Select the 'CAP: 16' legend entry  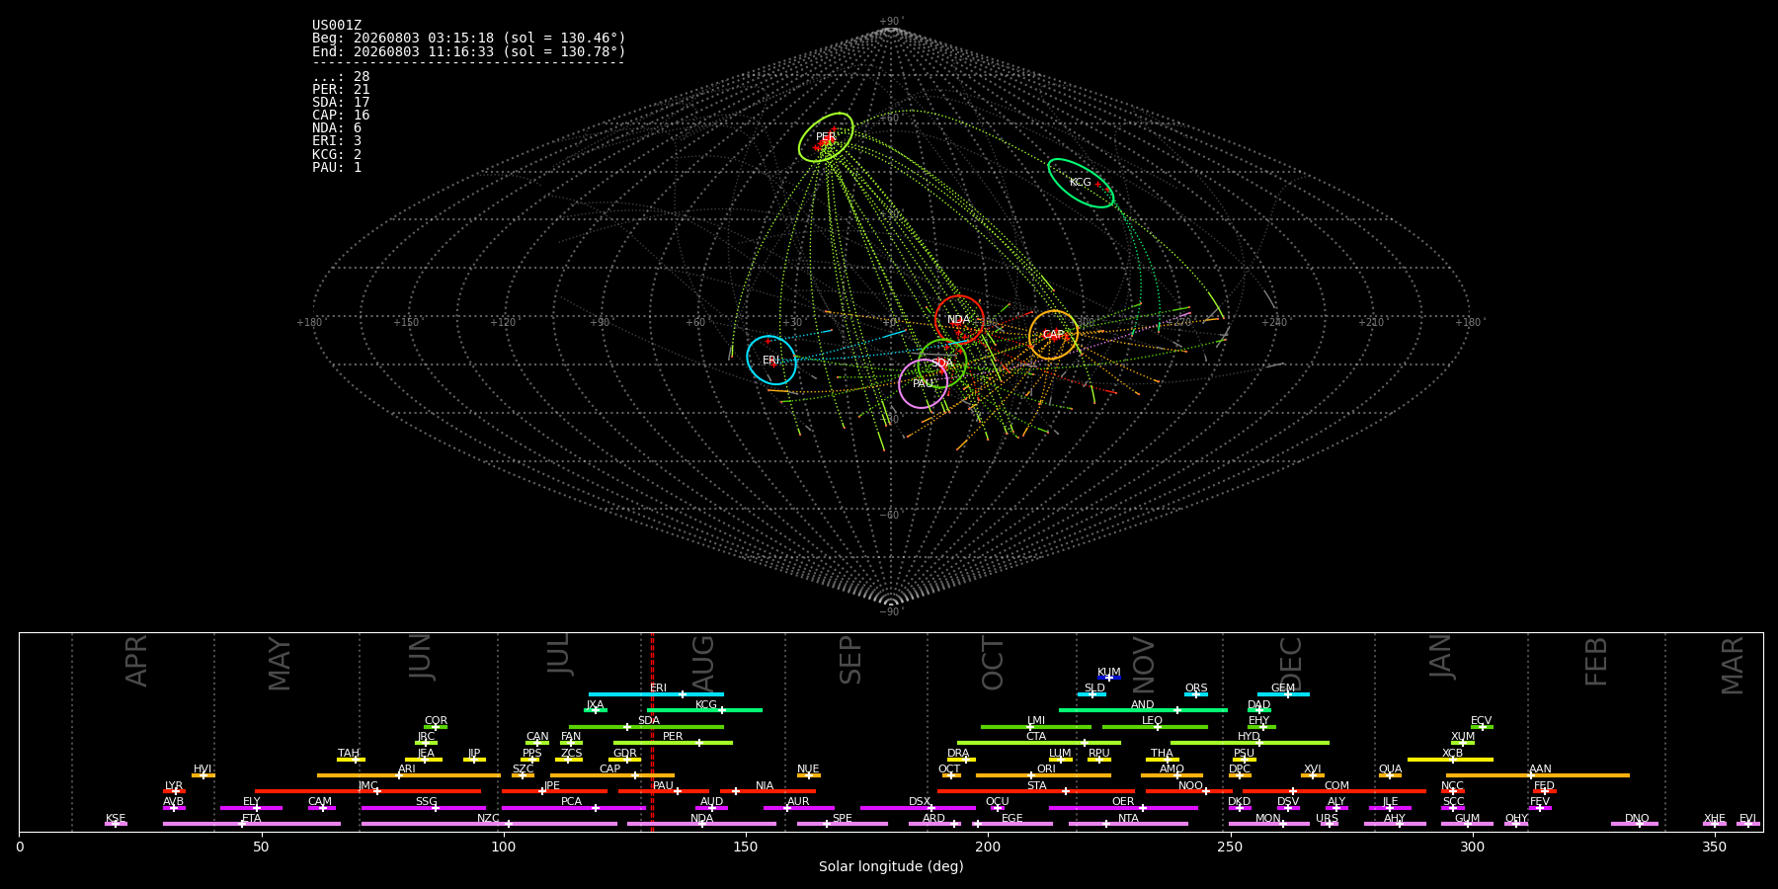point(341,116)
